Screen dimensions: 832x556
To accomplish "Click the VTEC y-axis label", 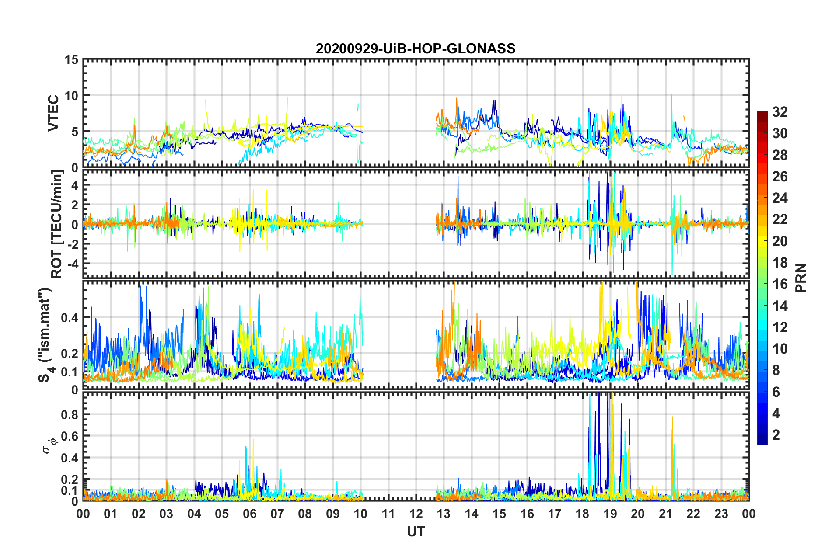I will [53, 114].
